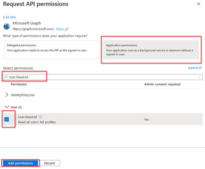Click the Microsoft Graph logo icon
205x169 pixels.
click(6, 26)
